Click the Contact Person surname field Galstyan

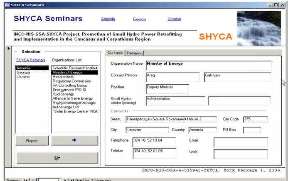(x=237, y=77)
